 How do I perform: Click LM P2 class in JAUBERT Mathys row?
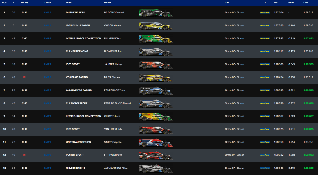[48, 64]
